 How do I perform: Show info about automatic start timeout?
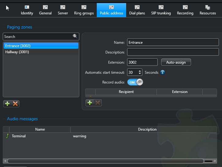point(163,72)
